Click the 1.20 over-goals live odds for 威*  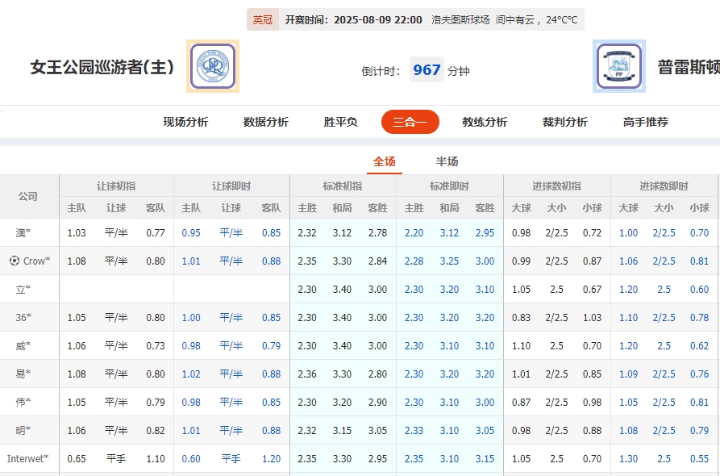tap(627, 345)
